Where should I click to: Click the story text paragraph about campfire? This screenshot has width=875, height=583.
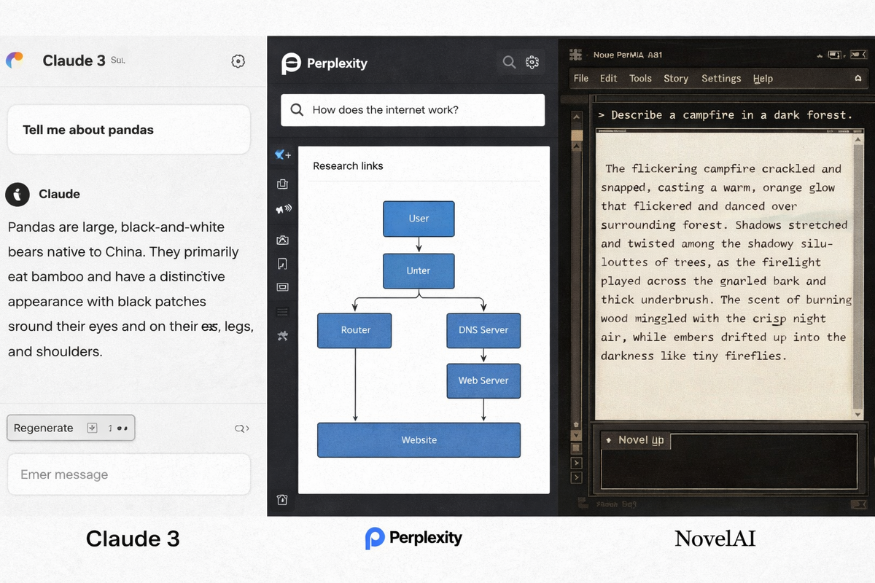pos(726,262)
